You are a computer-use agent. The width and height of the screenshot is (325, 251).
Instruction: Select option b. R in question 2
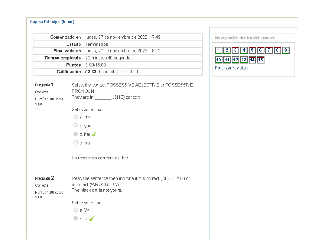coord(76,219)
